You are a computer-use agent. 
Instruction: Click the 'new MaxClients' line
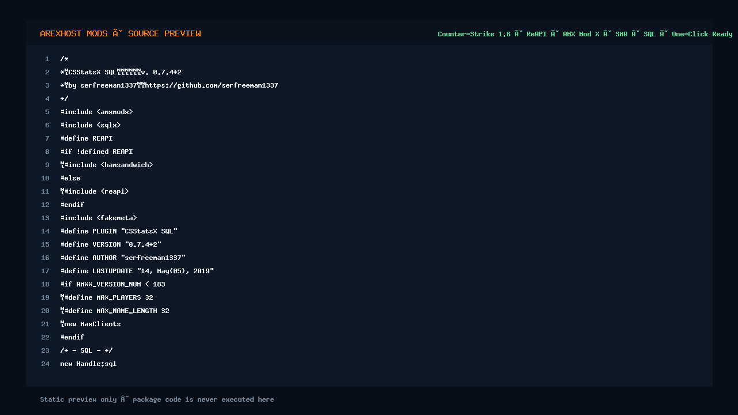pos(91,324)
